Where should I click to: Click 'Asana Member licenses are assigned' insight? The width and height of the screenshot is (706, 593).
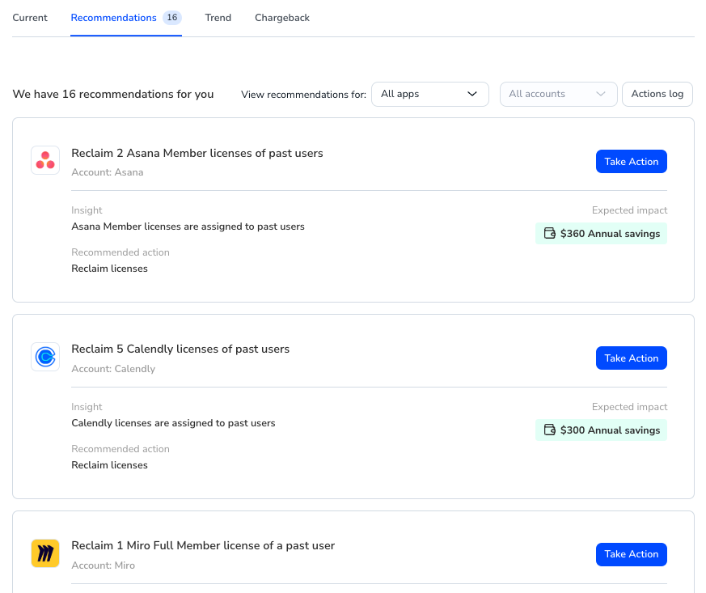[x=188, y=227]
